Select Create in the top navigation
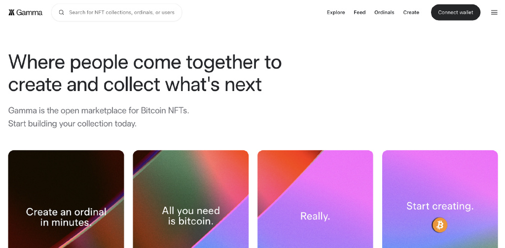 (411, 12)
